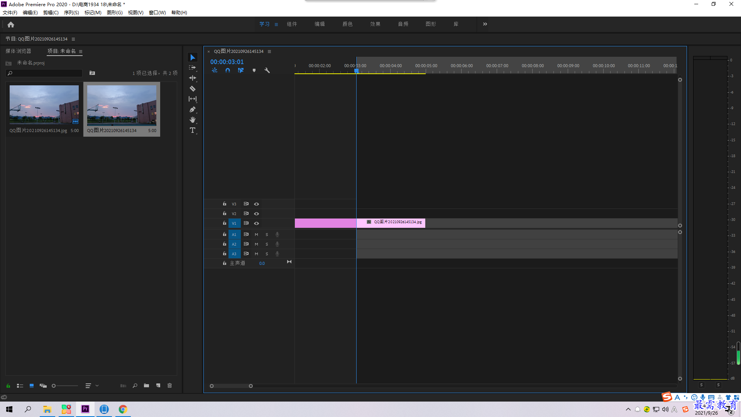Lock the V3 track
The image size is (741, 417).
pyautogui.click(x=224, y=203)
